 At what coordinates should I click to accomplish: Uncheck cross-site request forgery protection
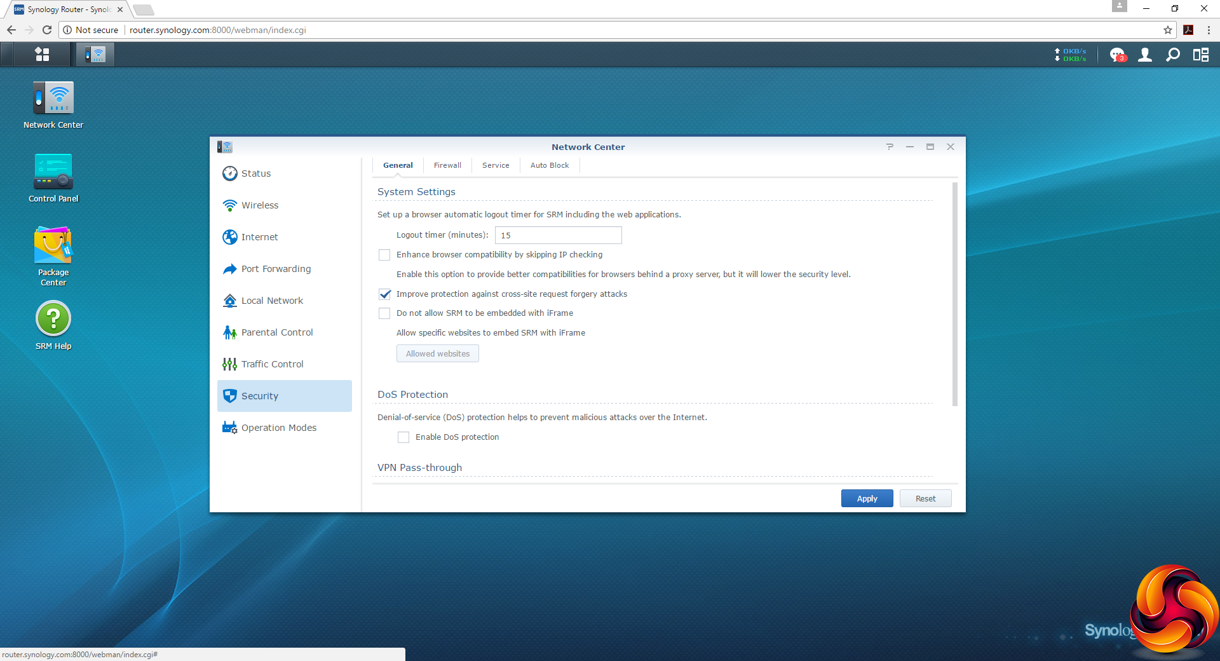coord(384,294)
